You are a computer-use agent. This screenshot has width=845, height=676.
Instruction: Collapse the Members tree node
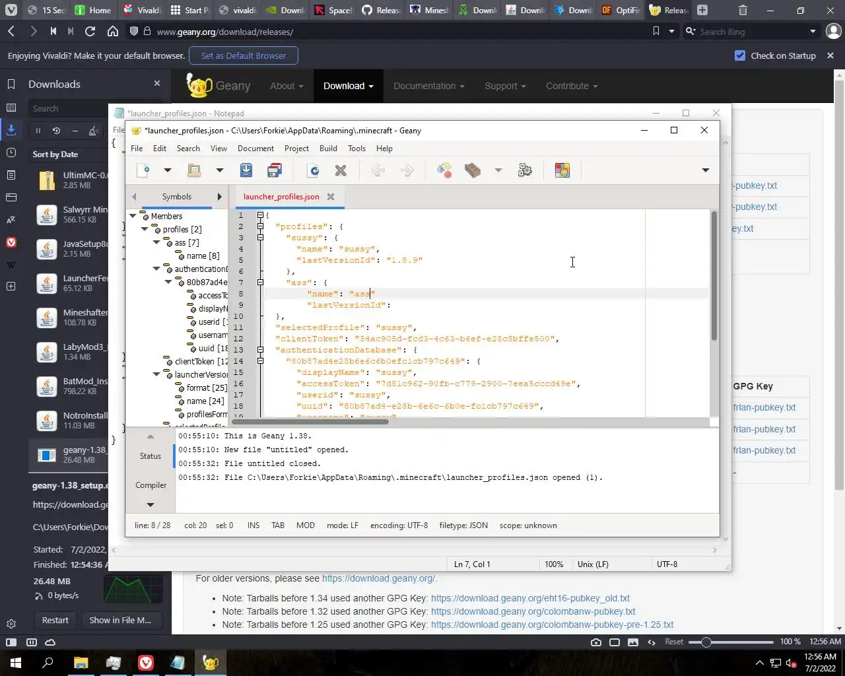click(133, 216)
